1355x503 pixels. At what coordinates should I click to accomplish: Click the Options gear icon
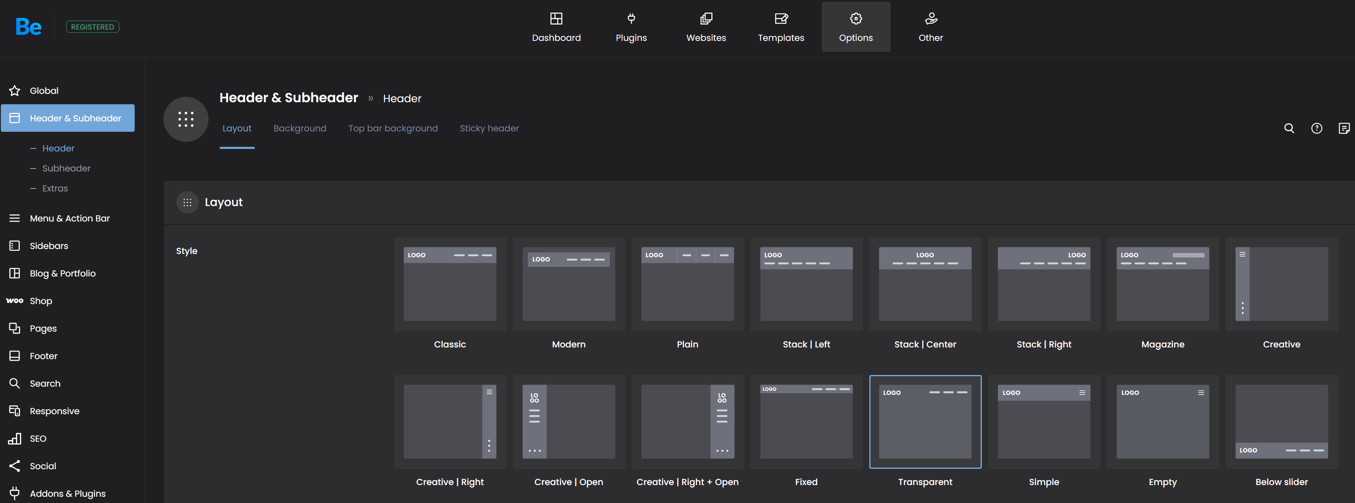click(x=856, y=19)
